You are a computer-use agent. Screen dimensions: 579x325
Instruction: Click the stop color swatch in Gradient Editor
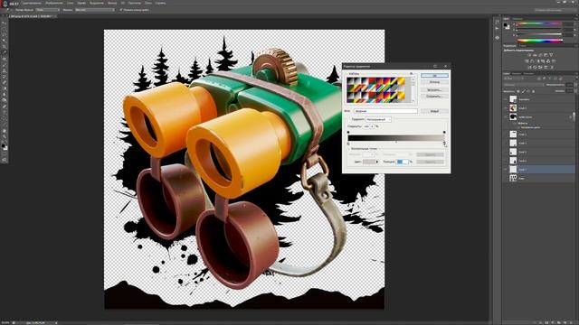(369, 162)
